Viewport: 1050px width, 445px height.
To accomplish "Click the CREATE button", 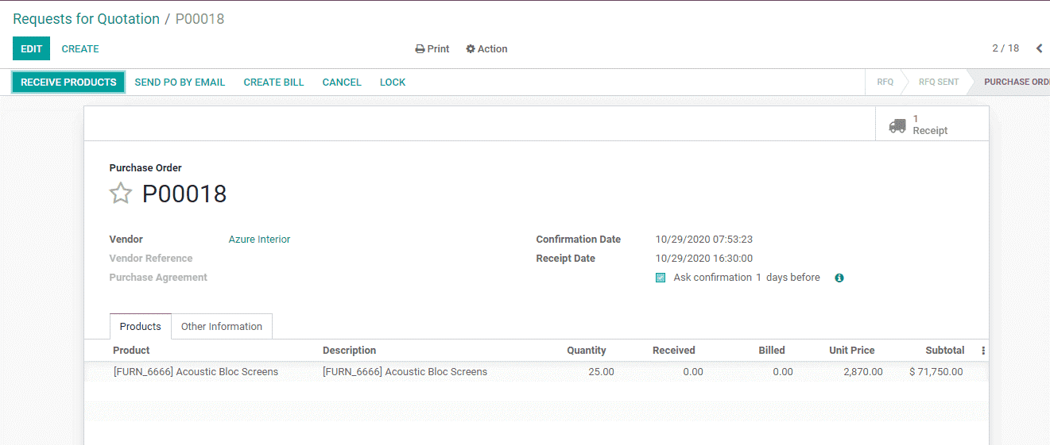I will [x=80, y=48].
